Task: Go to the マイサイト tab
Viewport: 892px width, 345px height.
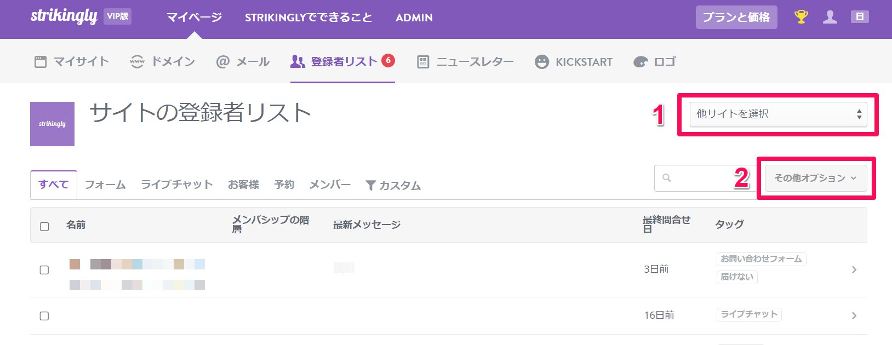Action: pos(71,62)
